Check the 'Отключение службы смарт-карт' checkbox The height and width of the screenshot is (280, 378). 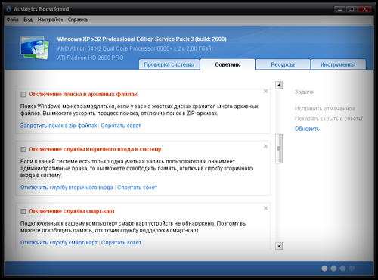[x=23, y=211]
